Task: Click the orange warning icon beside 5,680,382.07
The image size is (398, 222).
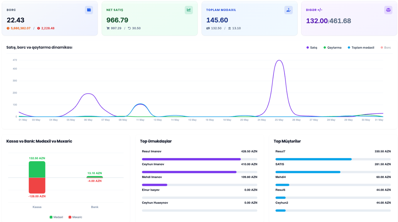Action: tap(8, 28)
